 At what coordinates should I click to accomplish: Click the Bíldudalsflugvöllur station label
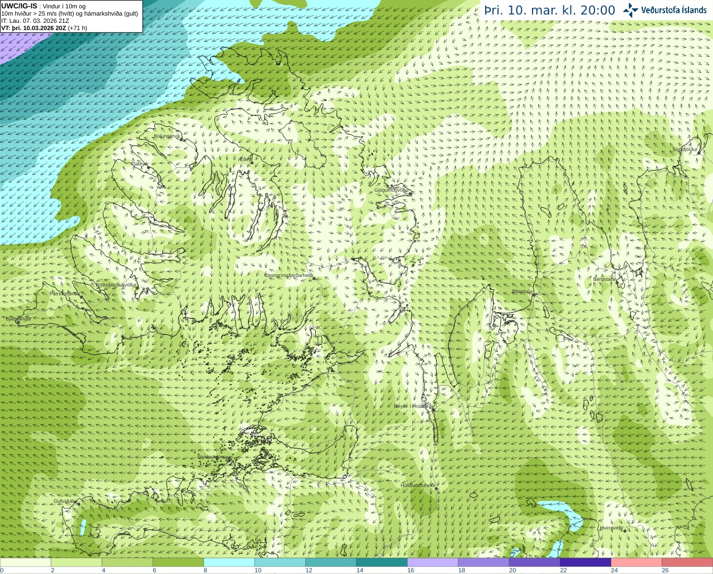[x=116, y=284]
